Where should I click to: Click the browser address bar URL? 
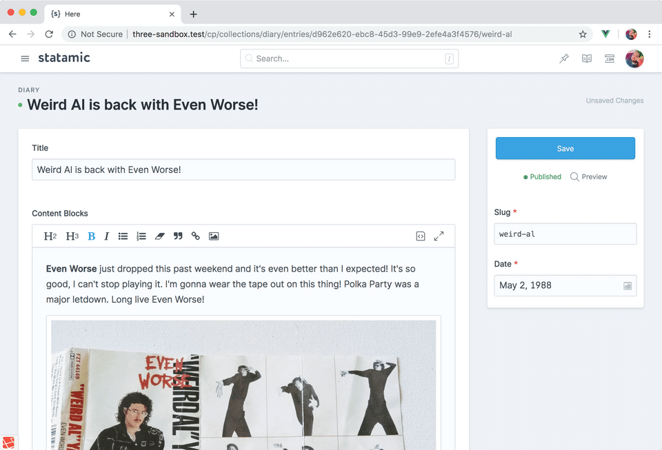click(322, 34)
